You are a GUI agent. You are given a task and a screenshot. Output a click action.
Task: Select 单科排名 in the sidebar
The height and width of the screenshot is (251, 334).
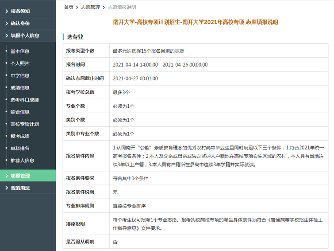[x=20, y=149]
